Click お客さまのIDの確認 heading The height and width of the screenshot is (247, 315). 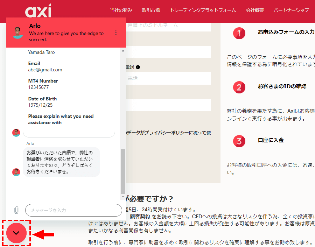[x=282, y=86]
